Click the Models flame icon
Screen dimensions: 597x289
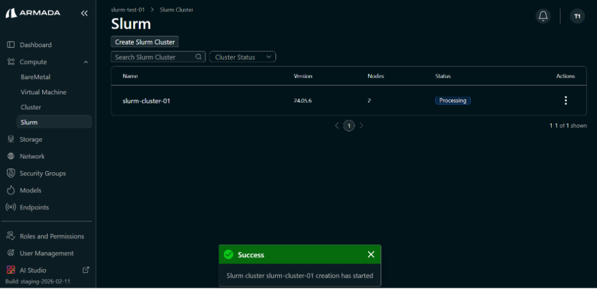(11, 190)
